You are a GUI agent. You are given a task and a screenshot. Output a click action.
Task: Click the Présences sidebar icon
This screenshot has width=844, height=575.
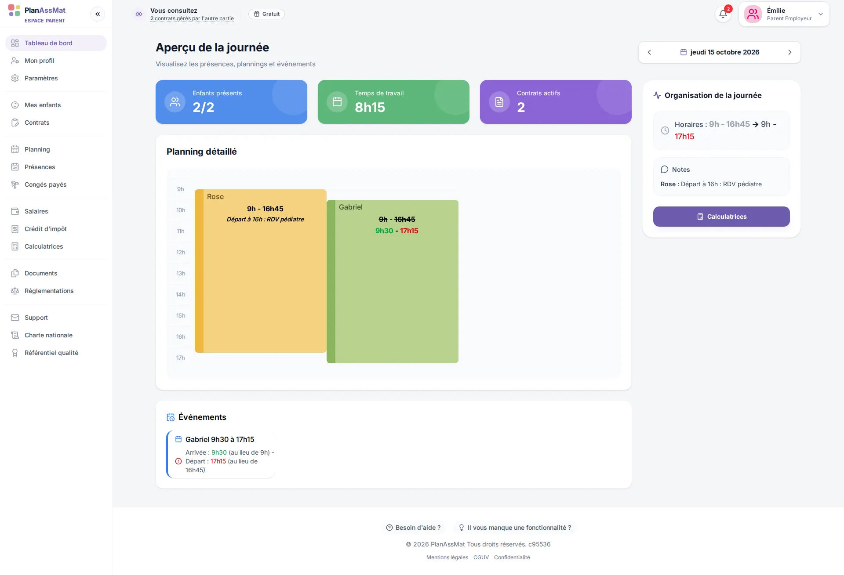(x=15, y=167)
